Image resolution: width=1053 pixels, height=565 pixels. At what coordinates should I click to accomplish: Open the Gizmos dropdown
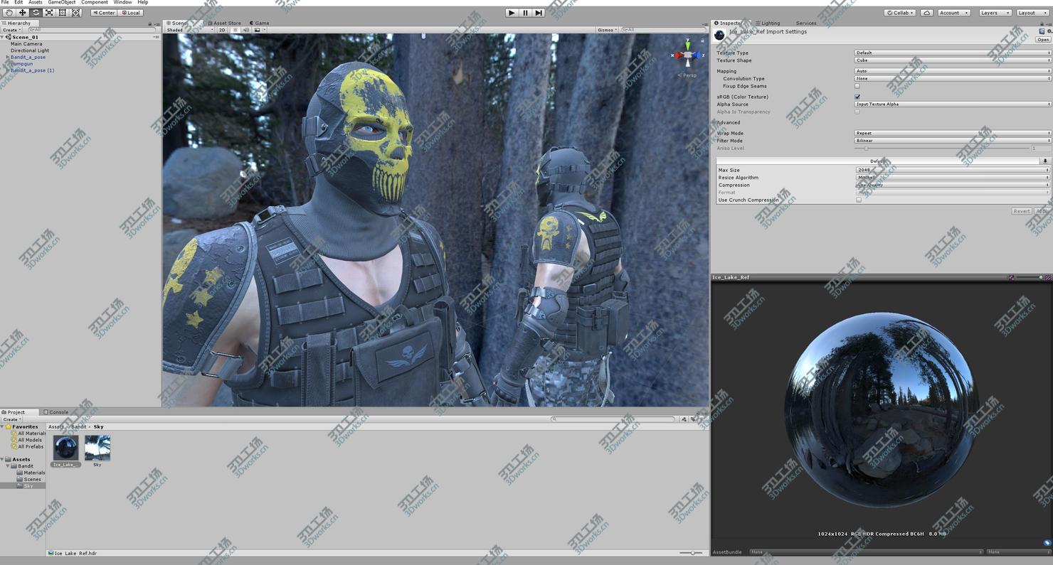(607, 30)
